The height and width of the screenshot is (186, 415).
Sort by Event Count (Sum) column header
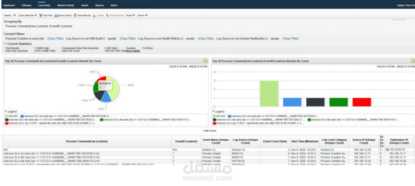(275, 141)
